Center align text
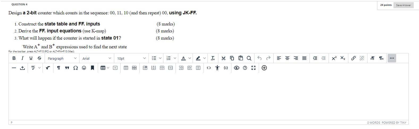Viewport: 419px width, 129px height. (287, 58)
